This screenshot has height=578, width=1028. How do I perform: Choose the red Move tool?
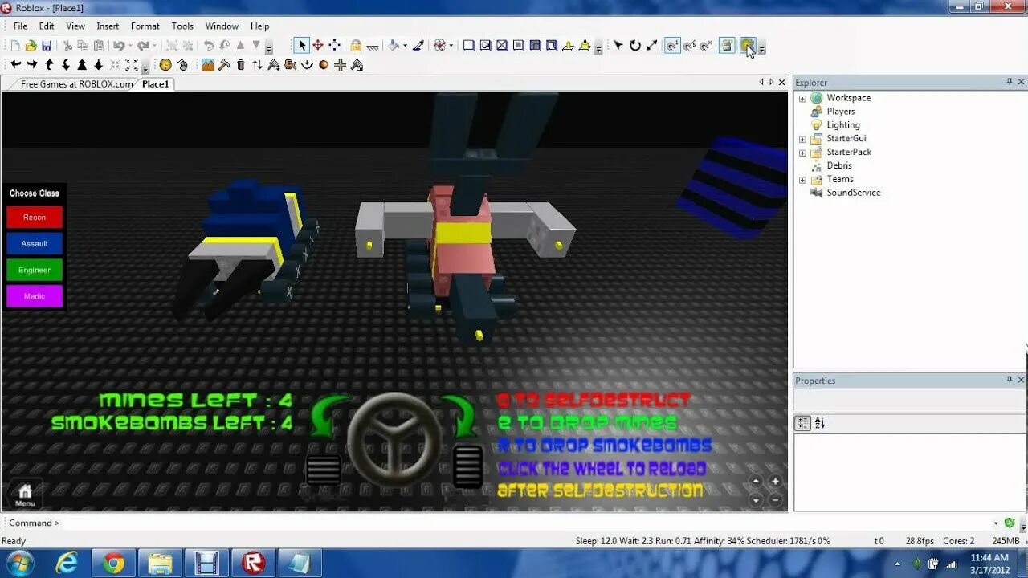click(x=318, y=46)
